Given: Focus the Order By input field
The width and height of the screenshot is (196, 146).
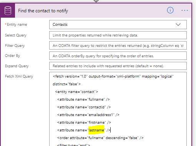Looking at the screenshot, I should pyautogui.click(x=118, y=56).
